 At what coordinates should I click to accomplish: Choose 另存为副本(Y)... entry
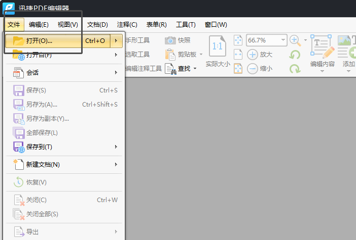[64, 119]
